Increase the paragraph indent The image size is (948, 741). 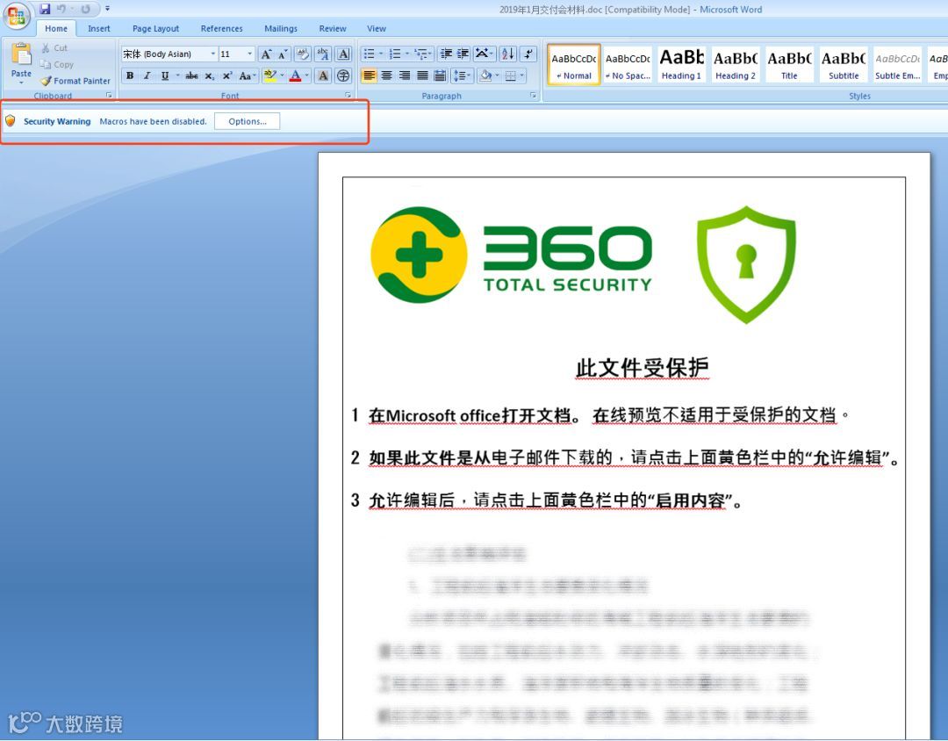(x=463, y=54)
